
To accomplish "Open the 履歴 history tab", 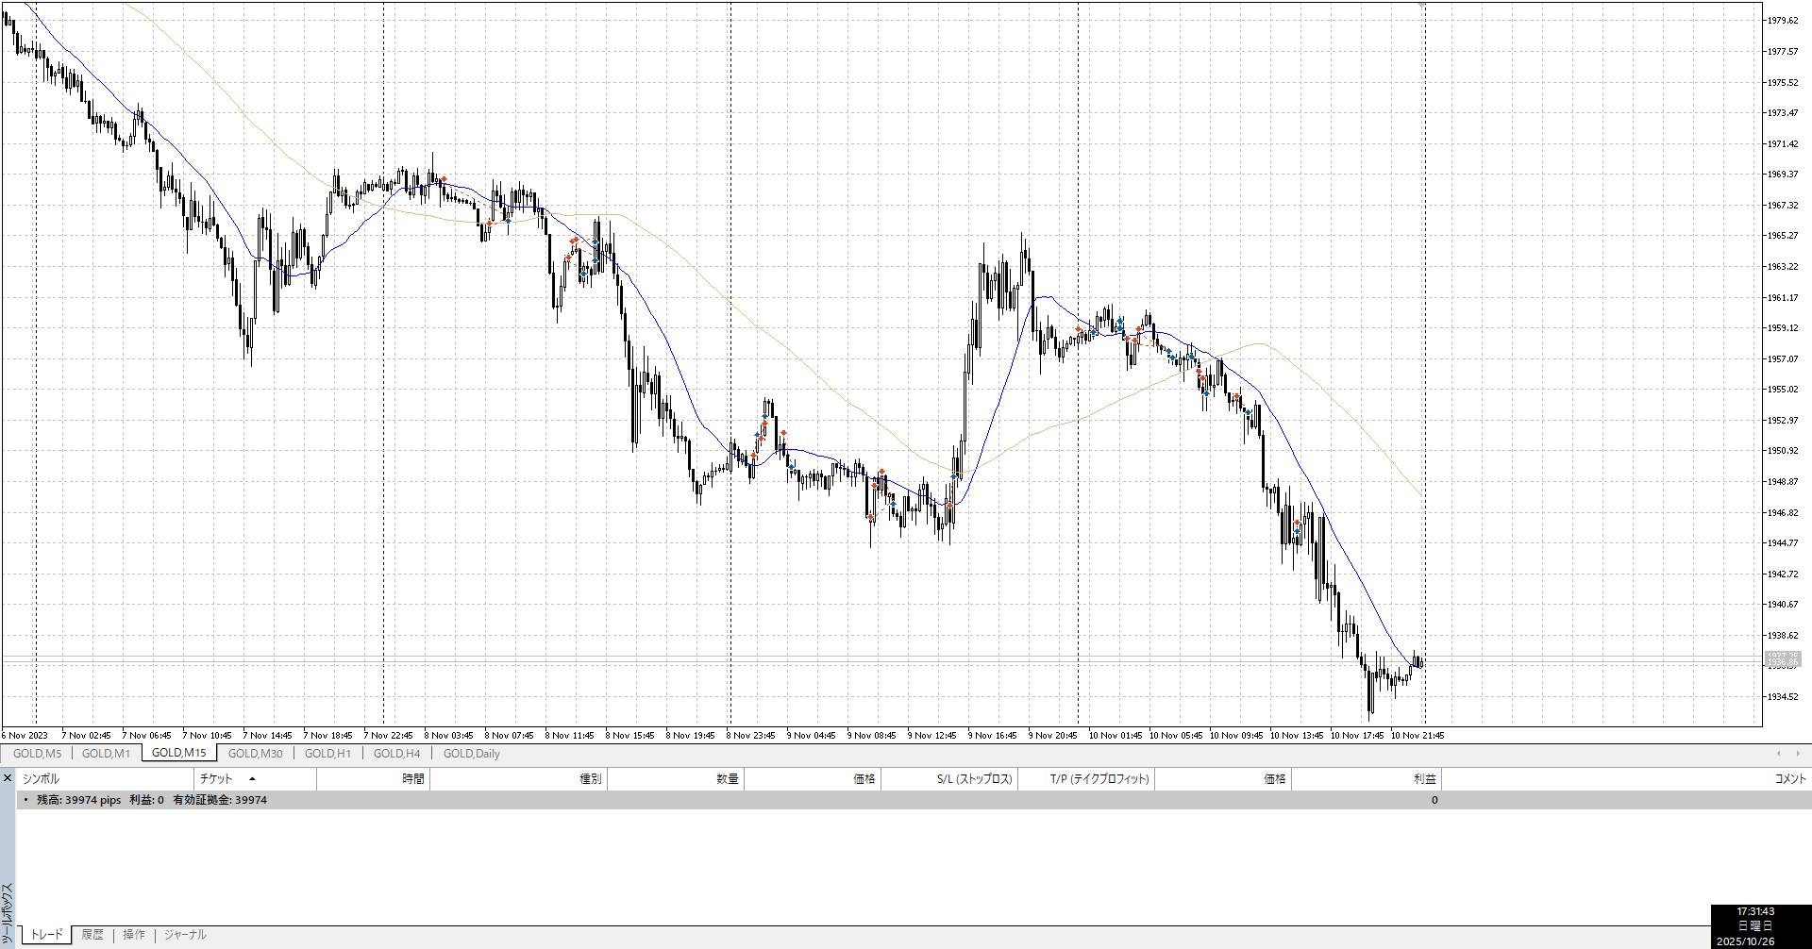I will coord(92,935).
